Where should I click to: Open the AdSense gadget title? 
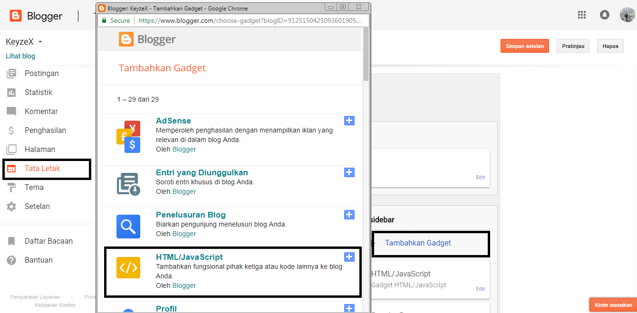coord(174,121)
